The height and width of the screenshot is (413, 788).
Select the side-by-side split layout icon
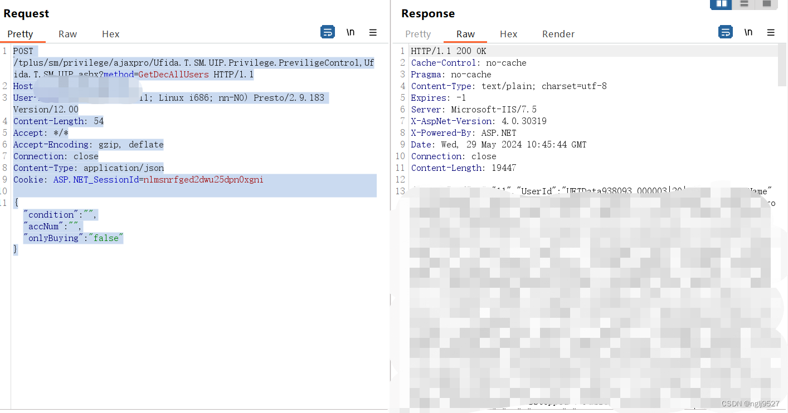[x=721, y=4]
